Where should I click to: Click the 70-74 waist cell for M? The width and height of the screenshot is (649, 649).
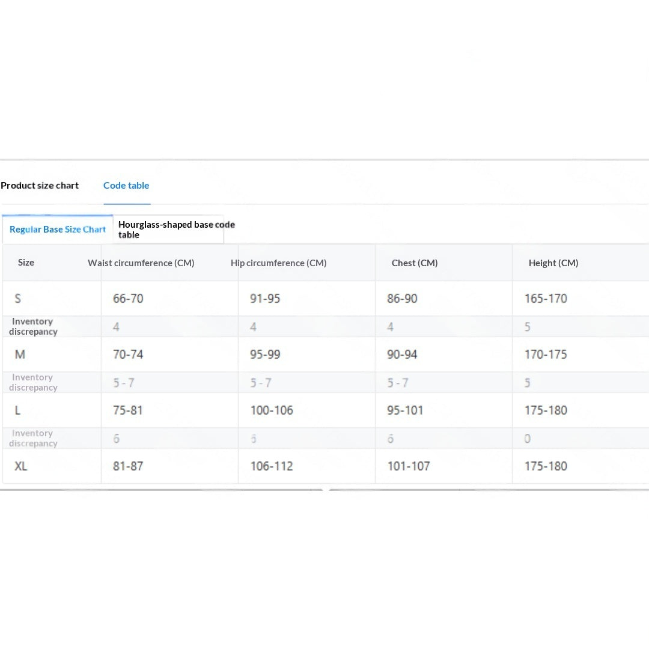(128, 355)
